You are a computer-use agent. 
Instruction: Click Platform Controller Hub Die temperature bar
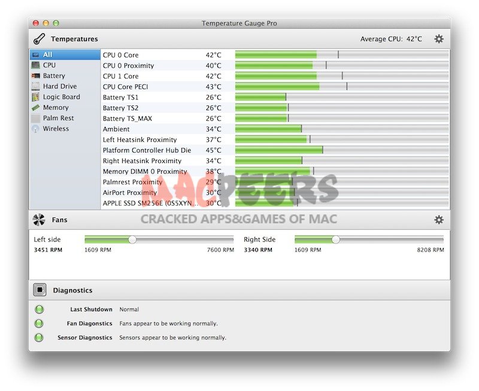pos(342,150)
